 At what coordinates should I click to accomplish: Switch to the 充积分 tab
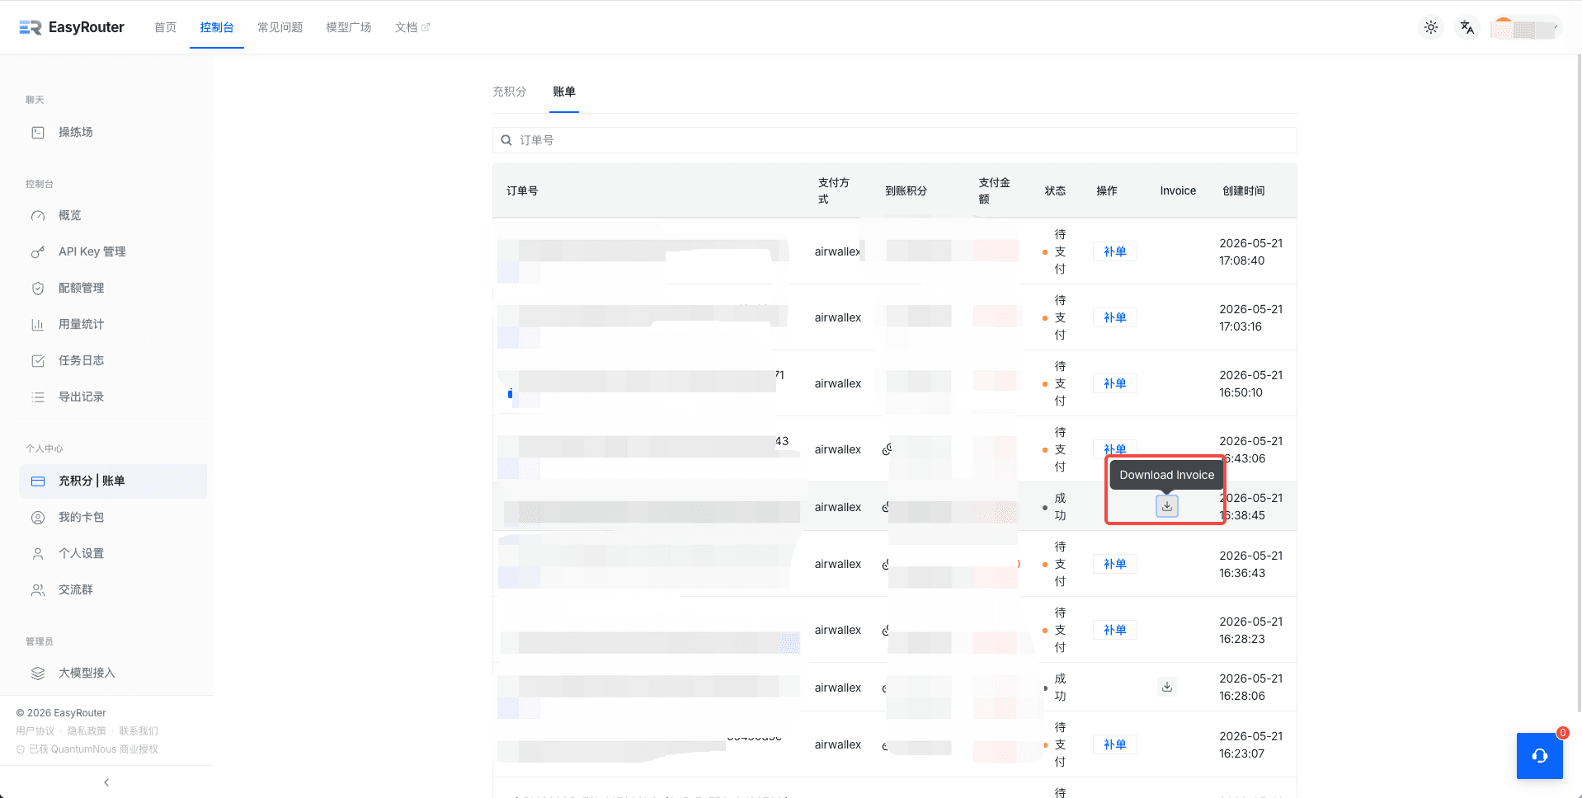tap(509, 92)
